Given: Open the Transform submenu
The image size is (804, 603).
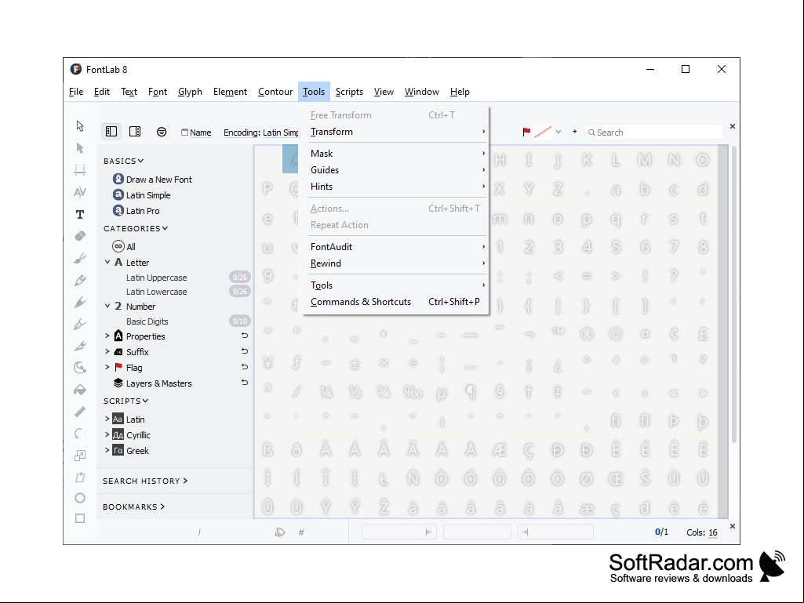Looking at the screenshot, I should pyautogui.click(x=395, y=132).
